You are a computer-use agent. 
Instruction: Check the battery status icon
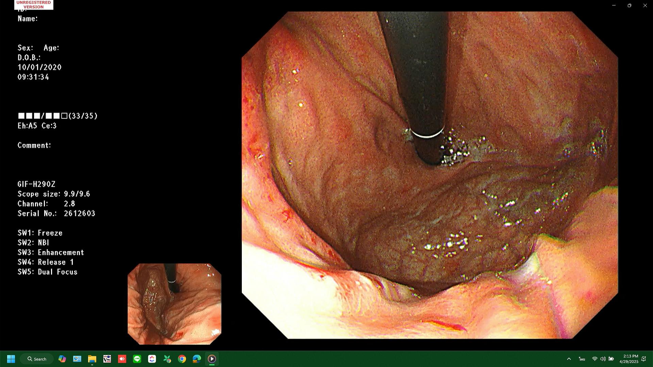tap(611, 359)
